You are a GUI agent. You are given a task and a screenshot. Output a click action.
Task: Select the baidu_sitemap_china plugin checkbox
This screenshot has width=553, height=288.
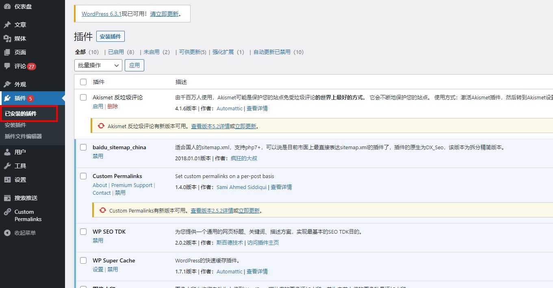click(x=83, y=147)
